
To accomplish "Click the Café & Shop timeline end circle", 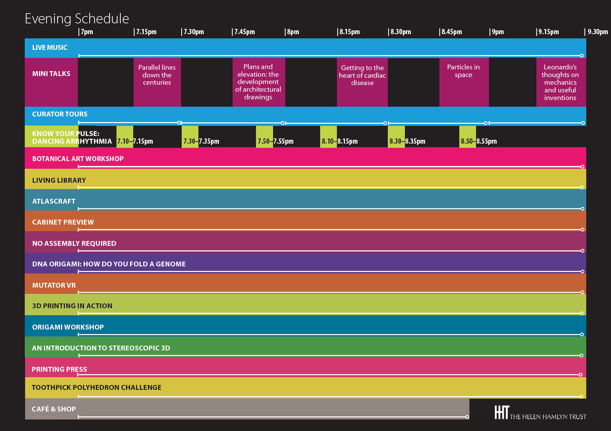I will coord(467,417).
